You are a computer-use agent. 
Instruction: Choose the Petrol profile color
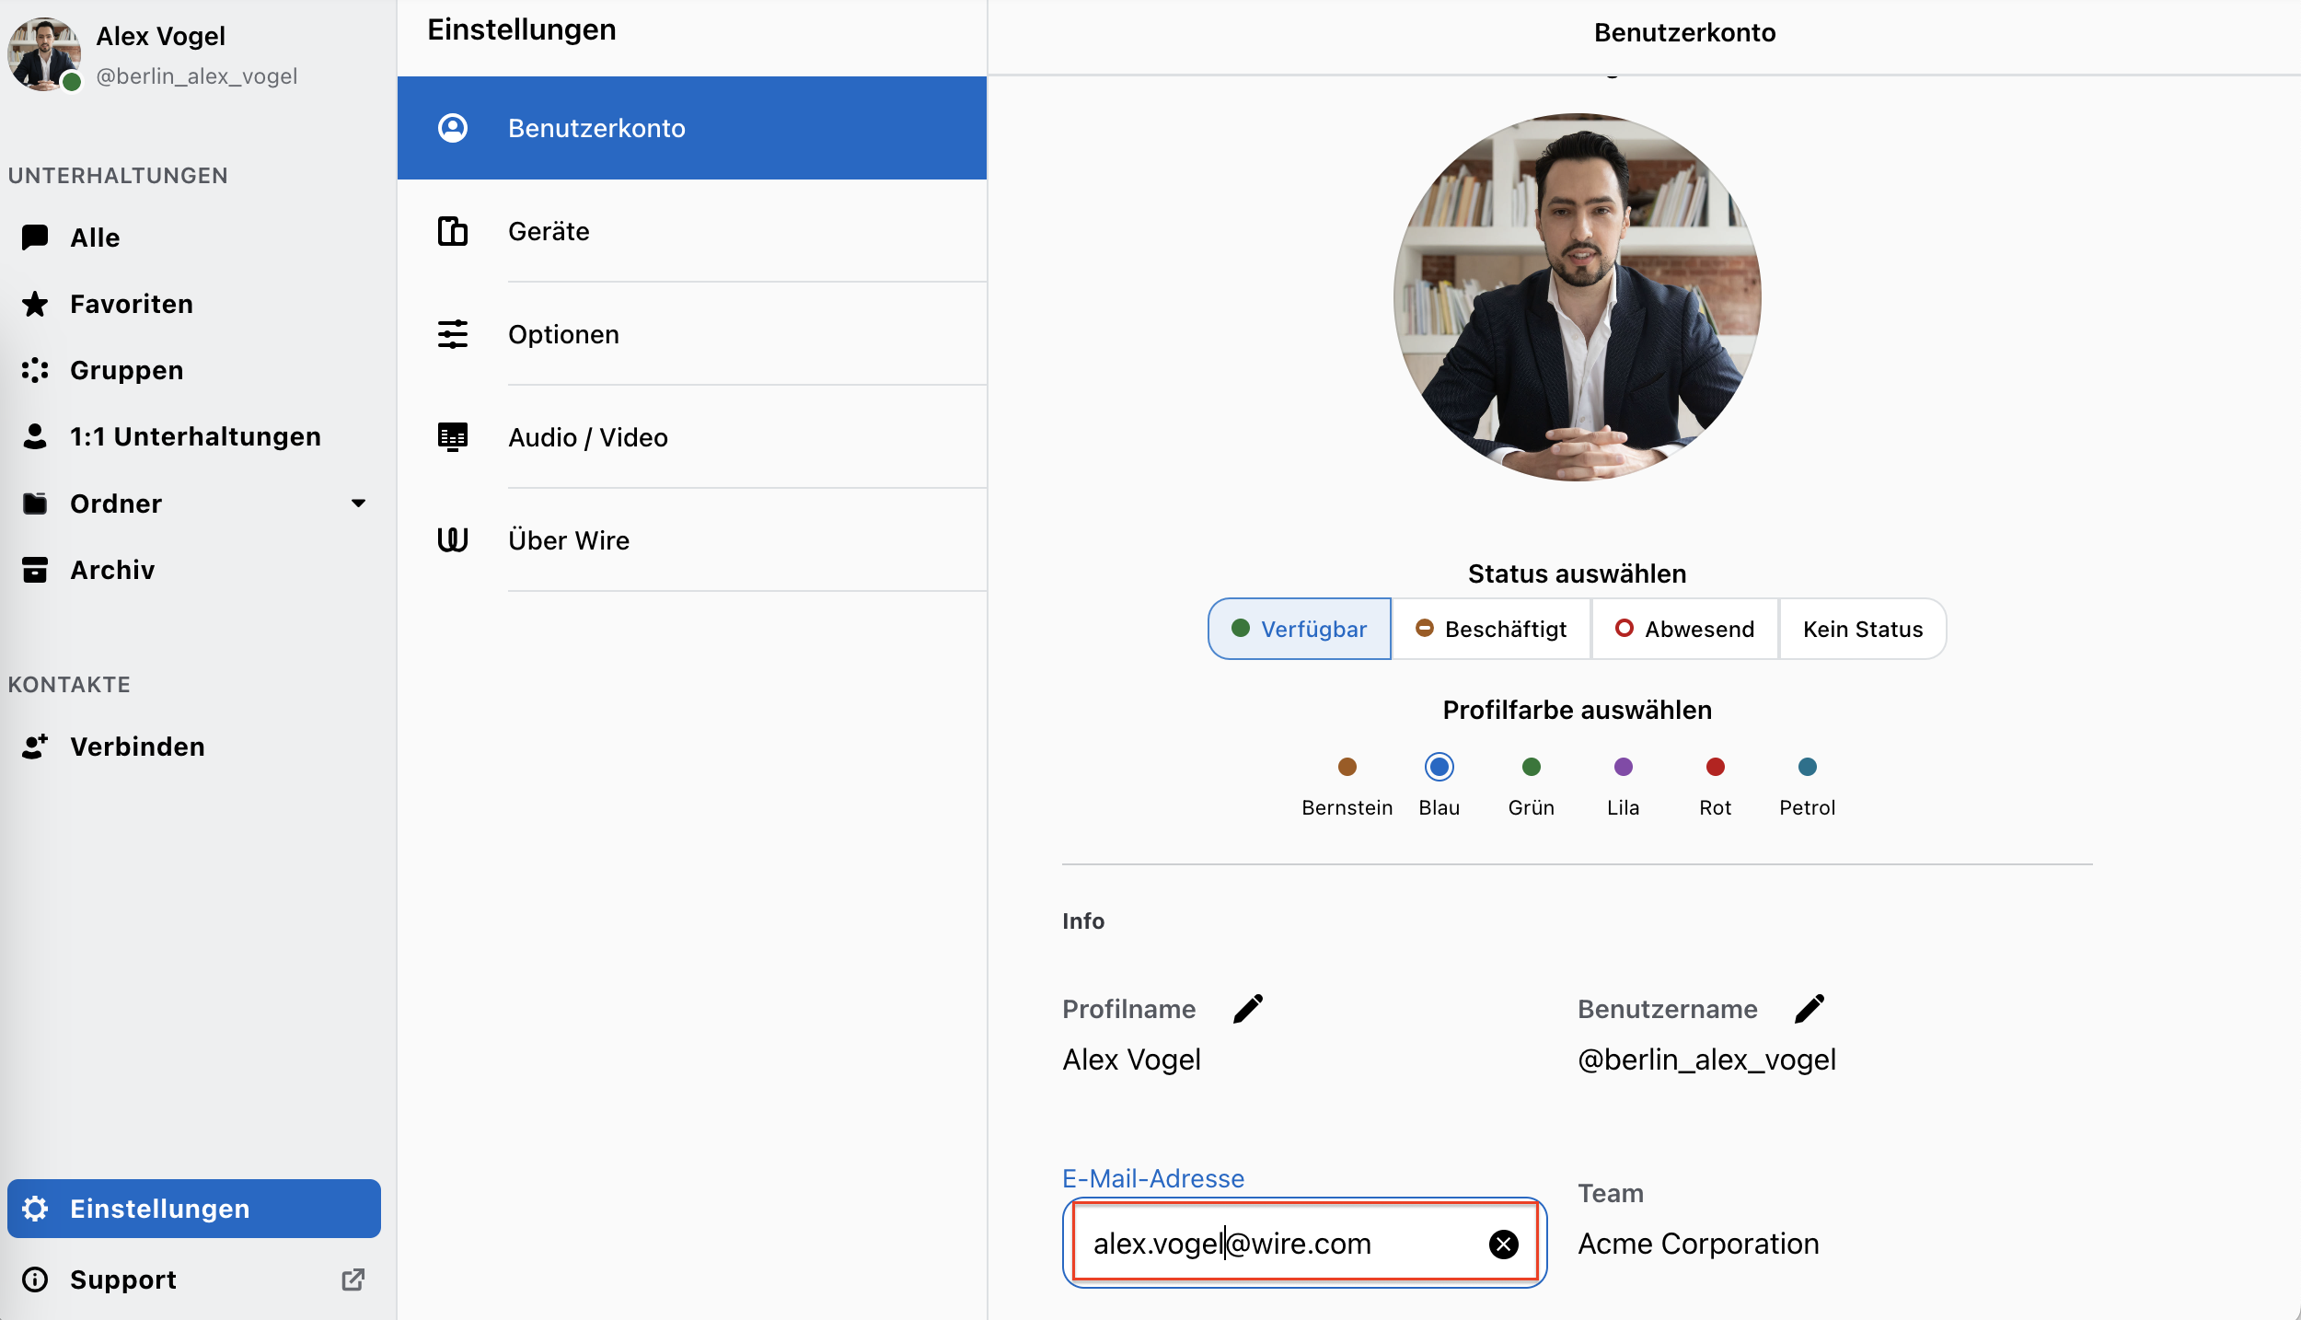point(1808,767)
